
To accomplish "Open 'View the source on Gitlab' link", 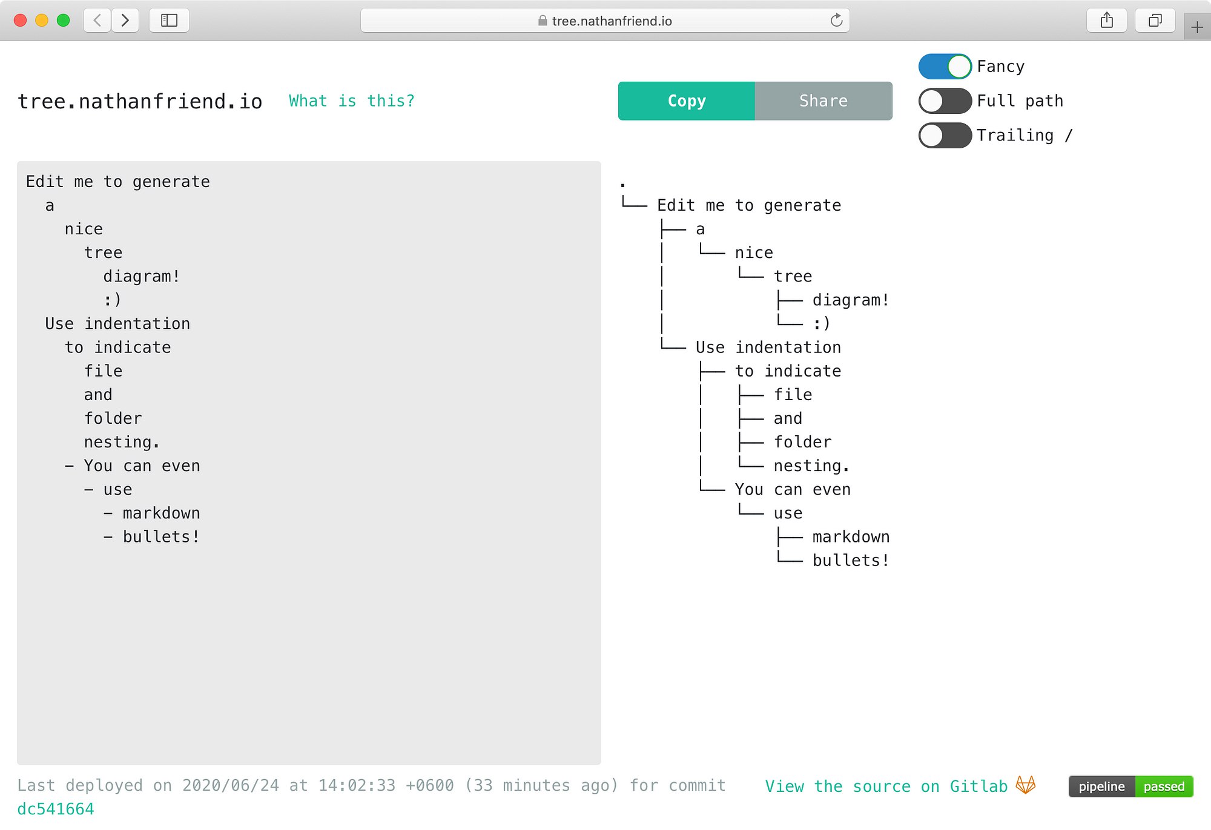I will 886,786.
